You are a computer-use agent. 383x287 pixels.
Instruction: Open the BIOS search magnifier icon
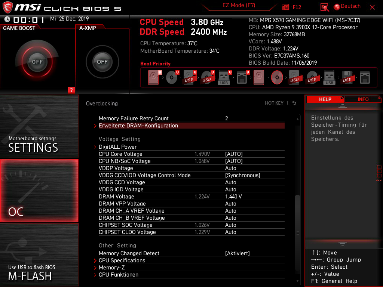click(x=324, y=7)
